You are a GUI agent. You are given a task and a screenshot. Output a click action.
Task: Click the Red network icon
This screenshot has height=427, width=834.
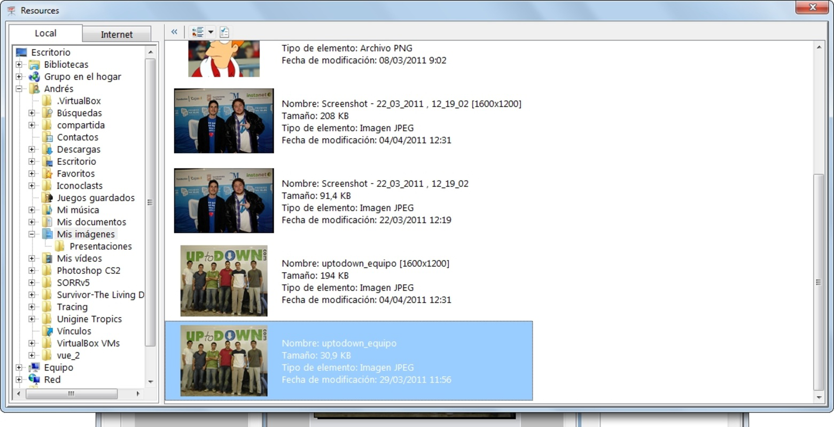point(34,379)
